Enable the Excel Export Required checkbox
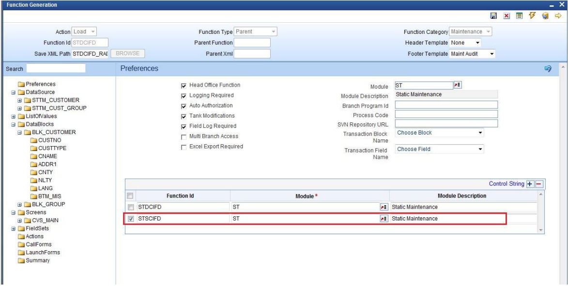Viewport: 568px width, 286px height. click(184, 147)
